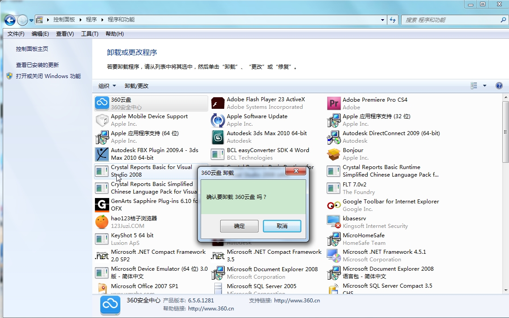Image resolution: width=509 pixels, height=318 pixels.
Task: Click the back navigation arrow
Action: (x=10, y=20)
